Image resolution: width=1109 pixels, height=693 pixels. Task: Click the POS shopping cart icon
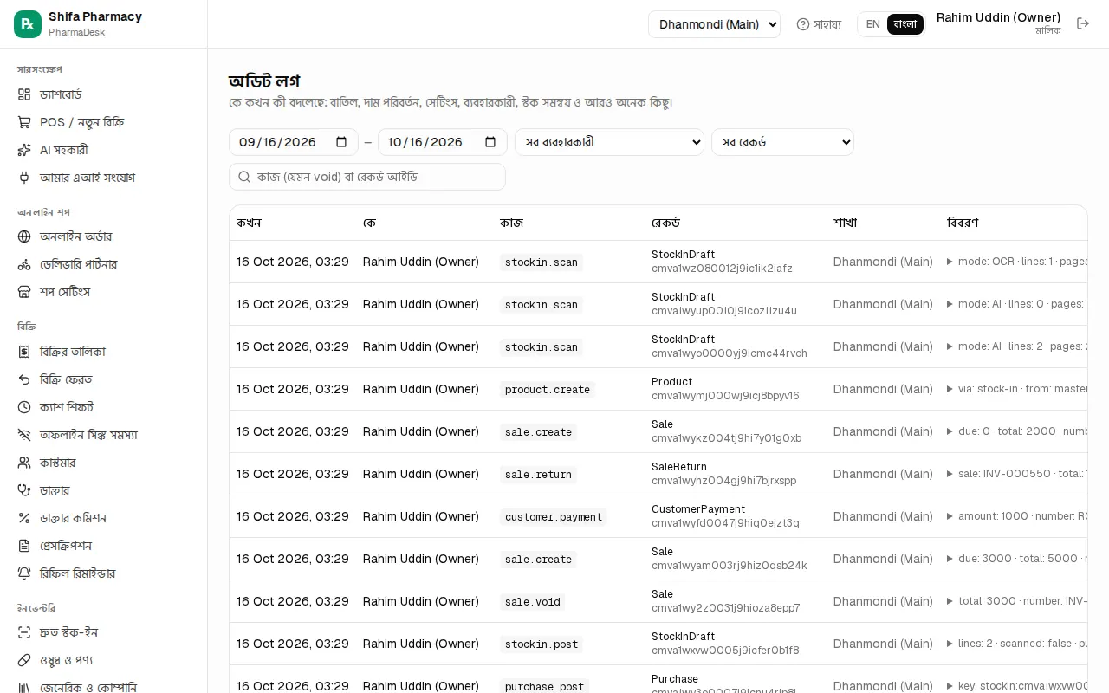click(24, 122)
